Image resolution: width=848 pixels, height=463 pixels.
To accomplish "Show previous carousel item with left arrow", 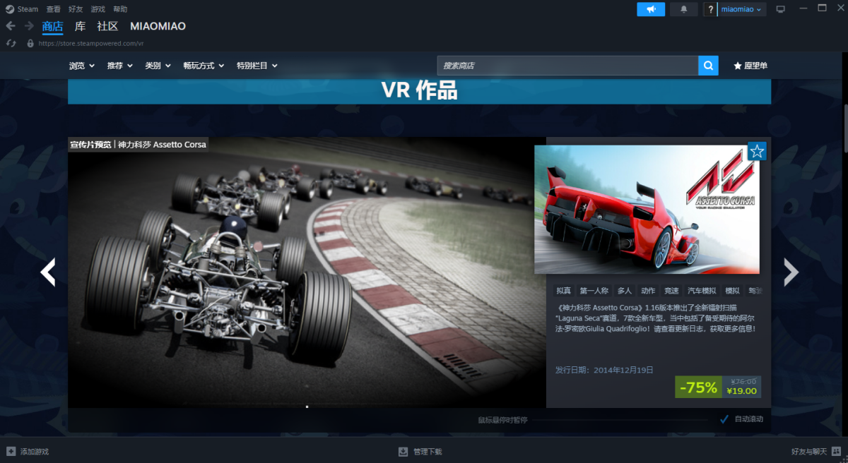I will [x=47, y=272].
